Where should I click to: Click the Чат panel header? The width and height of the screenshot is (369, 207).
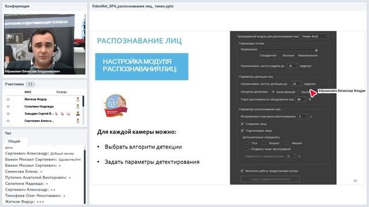click(8, 133)
